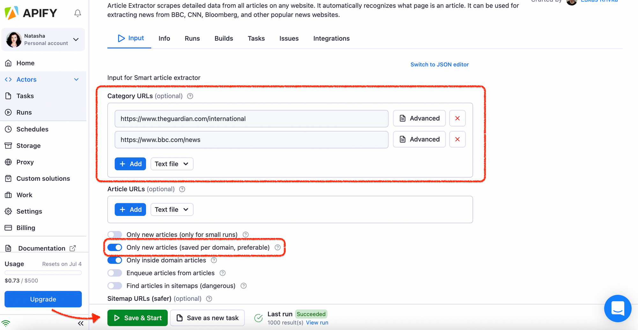This screenshot has width=638, height=330.
Task: Open Billing from the sidebar
Action: click(x=25, y=228)
